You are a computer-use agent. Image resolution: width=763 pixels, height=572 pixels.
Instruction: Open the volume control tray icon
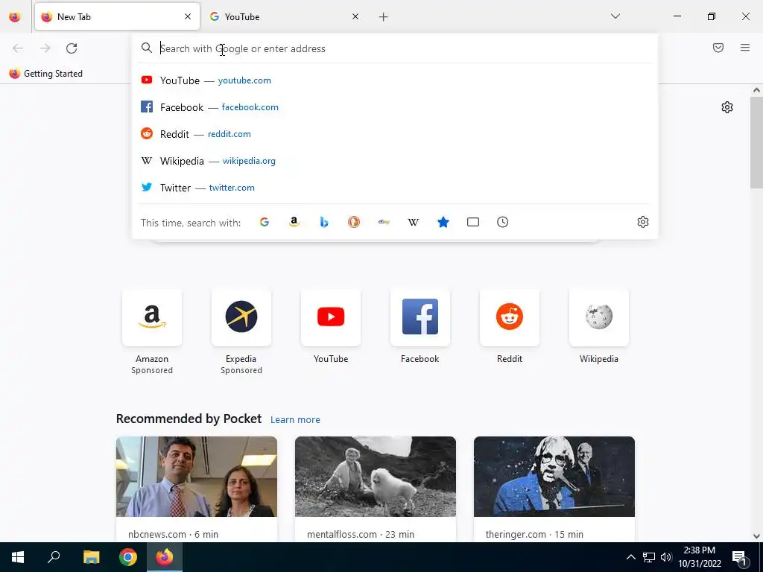coord(666,557)
